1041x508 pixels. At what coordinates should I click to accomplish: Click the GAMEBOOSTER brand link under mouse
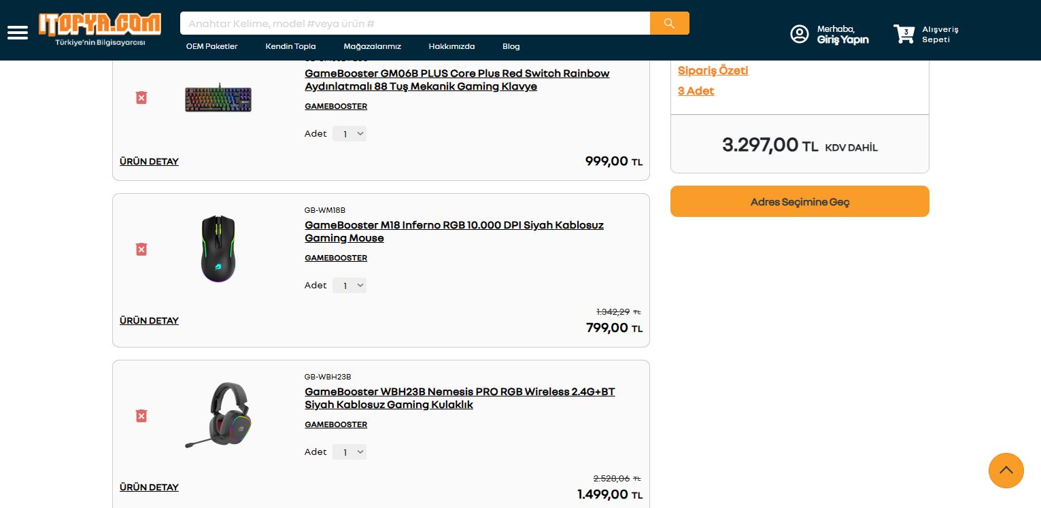point(336,258)
